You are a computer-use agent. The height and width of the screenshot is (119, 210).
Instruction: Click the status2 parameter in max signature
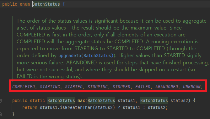pos(179,100)
